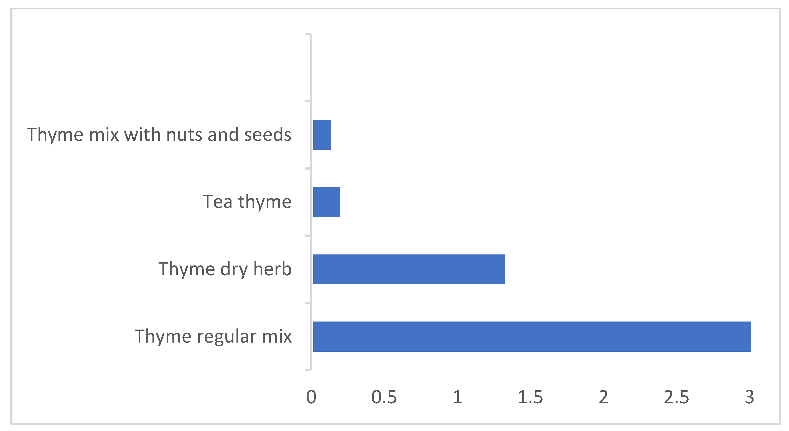Click the 1 value axis label
789x431 pixels.
pyautogui.click(x=457, y=397)
